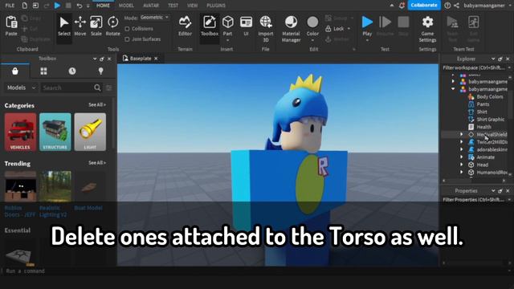
Task: Activate the Scale tool
Action: pyautogui.click(x=96, y=26)
